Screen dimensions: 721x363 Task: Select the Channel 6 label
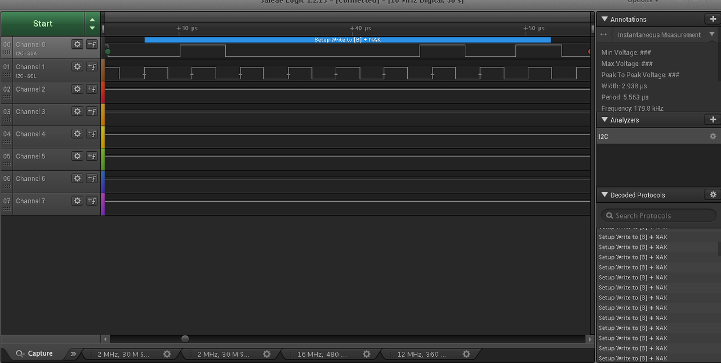(31, 179)
